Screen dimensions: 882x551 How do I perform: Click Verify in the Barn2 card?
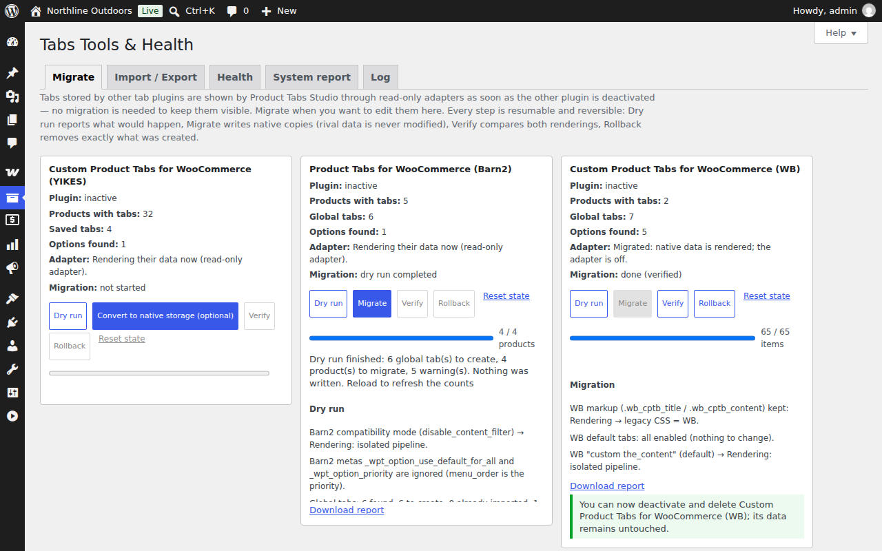[x=412, y=304]
